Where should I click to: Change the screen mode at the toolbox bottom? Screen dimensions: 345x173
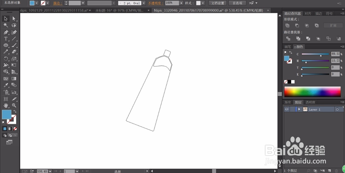(9, 142)
